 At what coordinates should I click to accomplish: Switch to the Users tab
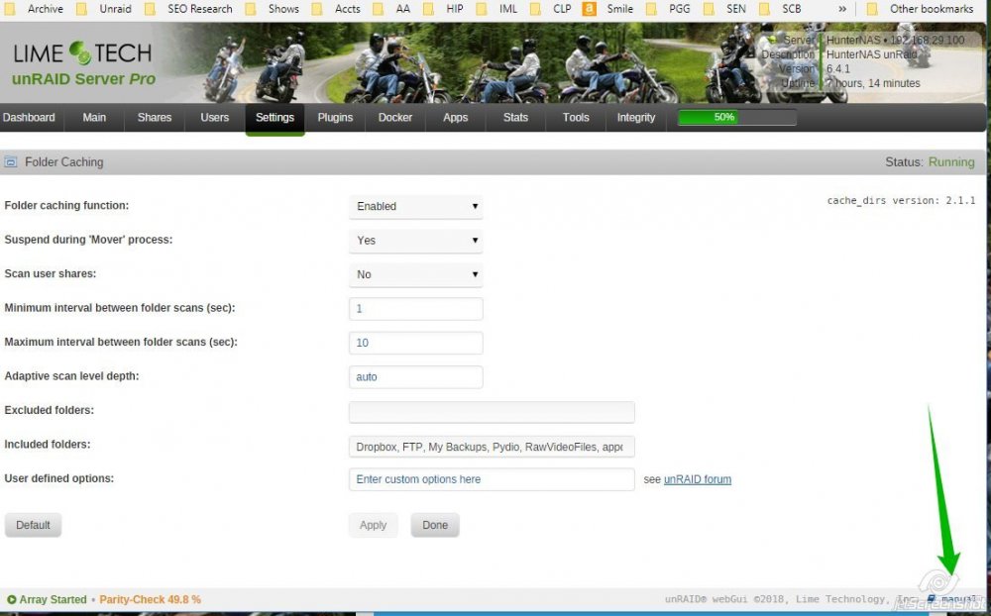214,118
